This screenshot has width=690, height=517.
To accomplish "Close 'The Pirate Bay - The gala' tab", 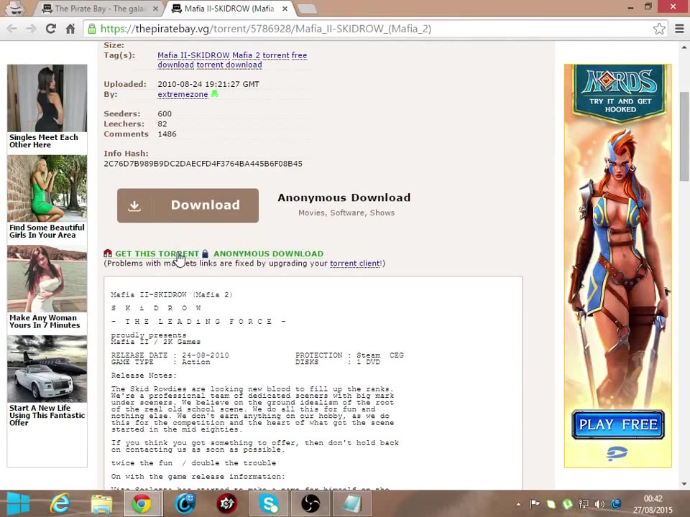I will [155, 9].
